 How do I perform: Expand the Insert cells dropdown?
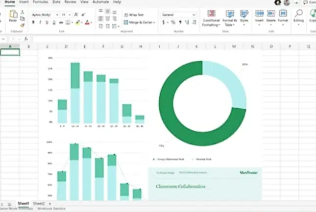pos(259,25)
